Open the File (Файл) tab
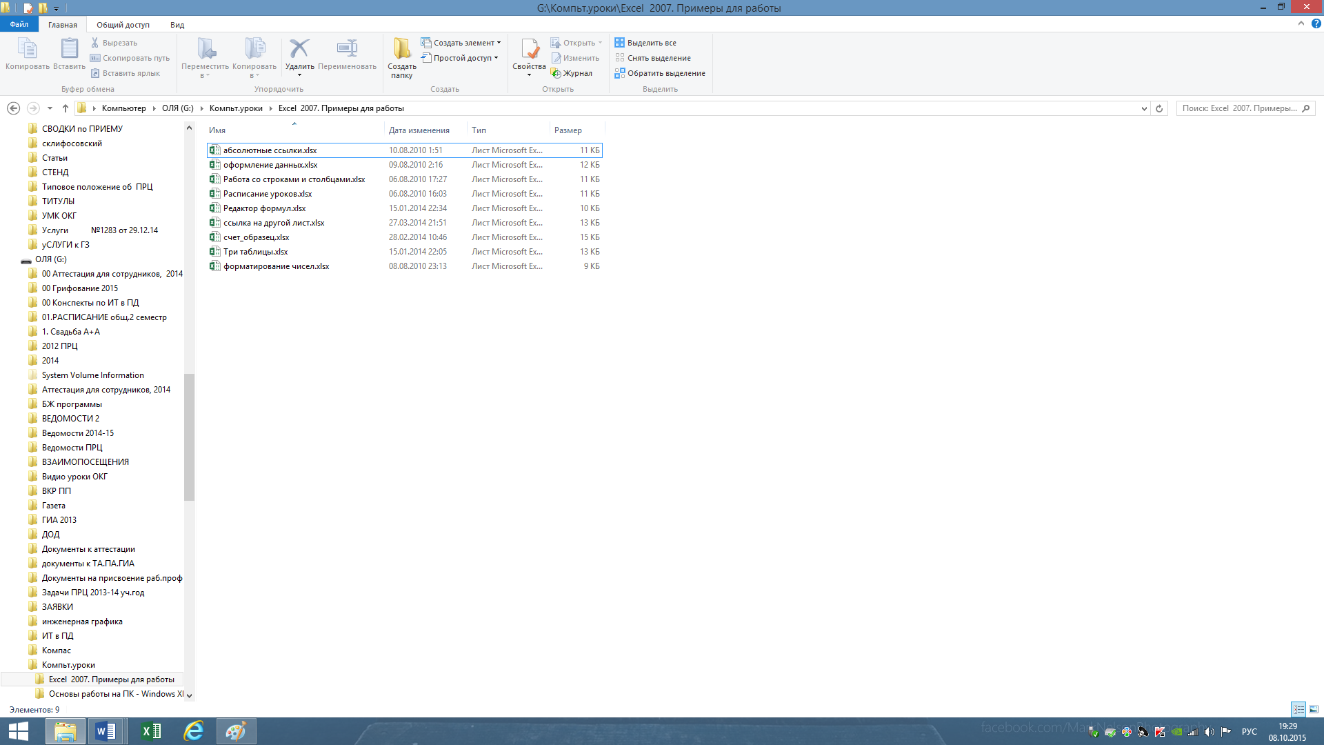 pos(19,24)
